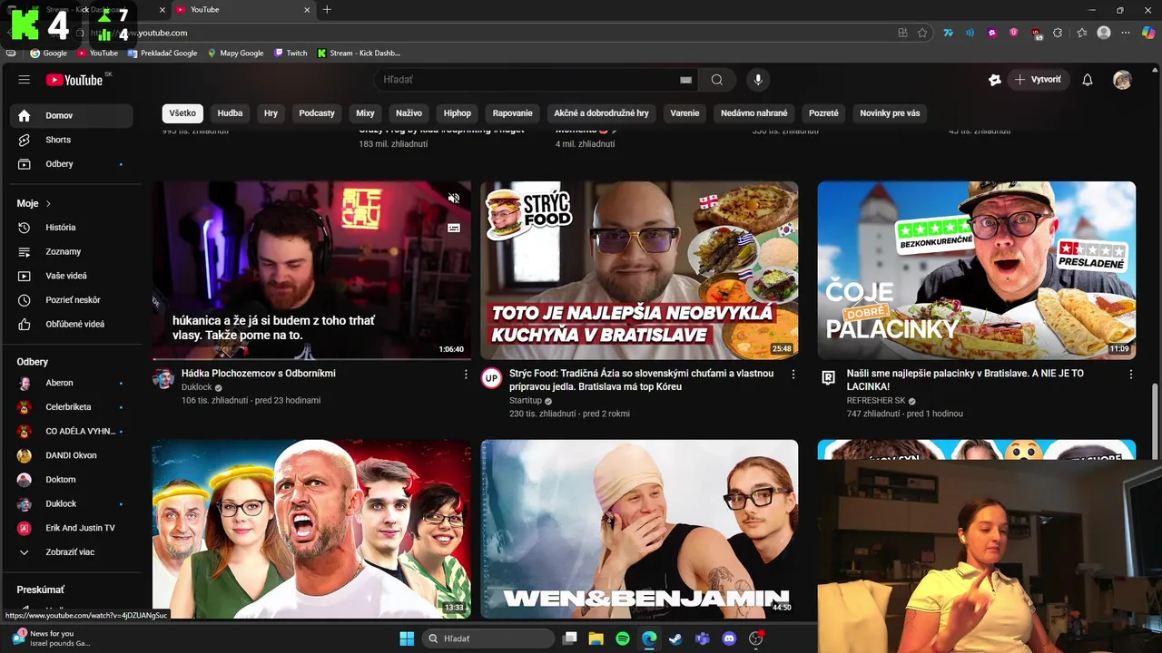The height and width of the screenshot is (653, 1162).
Task: Open the Windows Start menu
Action: pyautogui.click(x=406, y=638)
